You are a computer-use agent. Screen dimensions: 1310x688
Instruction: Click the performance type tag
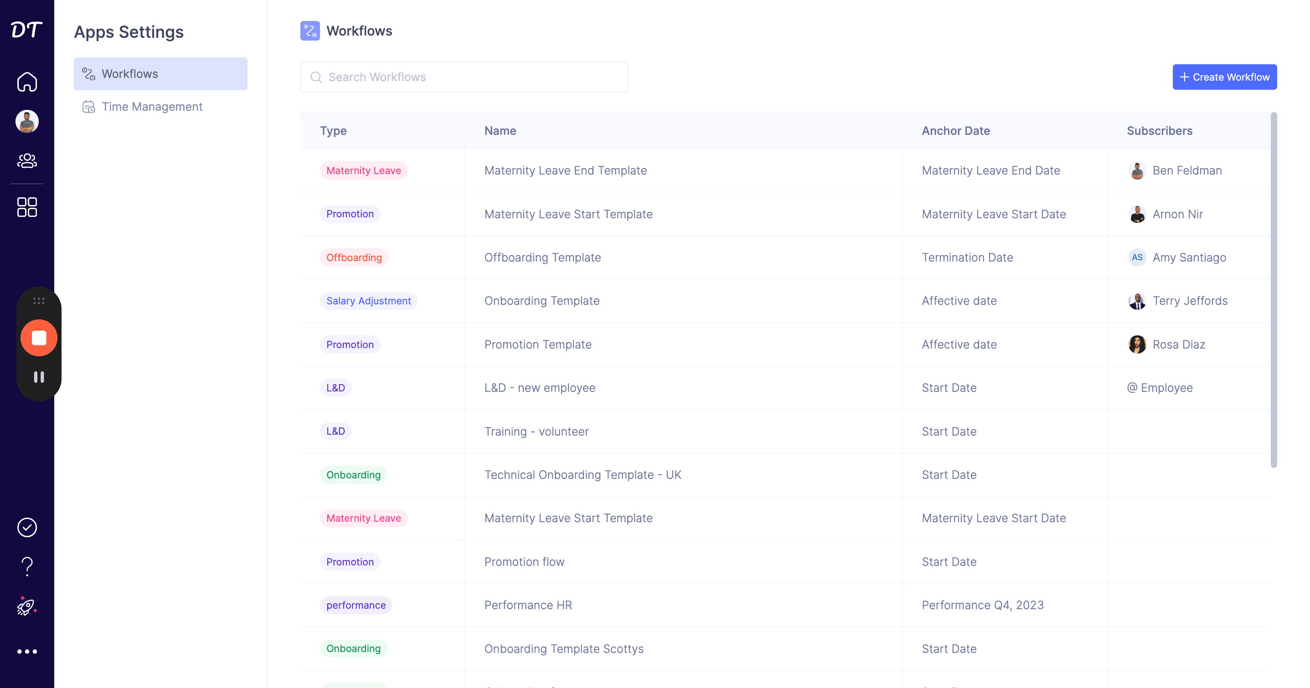356,605
